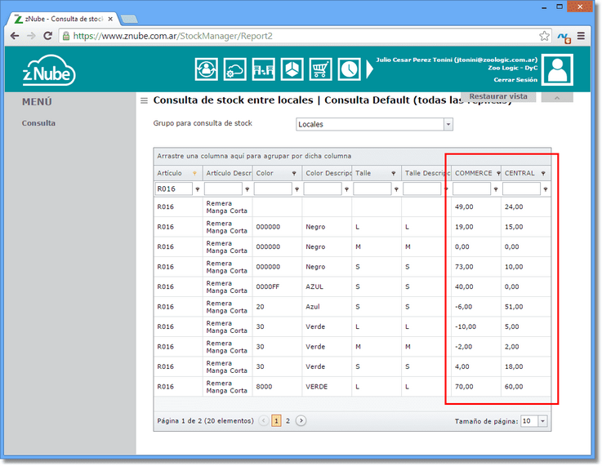602x466 pixels.
Task: Open the Tamaño de página dropdown arrow
Action: tap(542, 421)
